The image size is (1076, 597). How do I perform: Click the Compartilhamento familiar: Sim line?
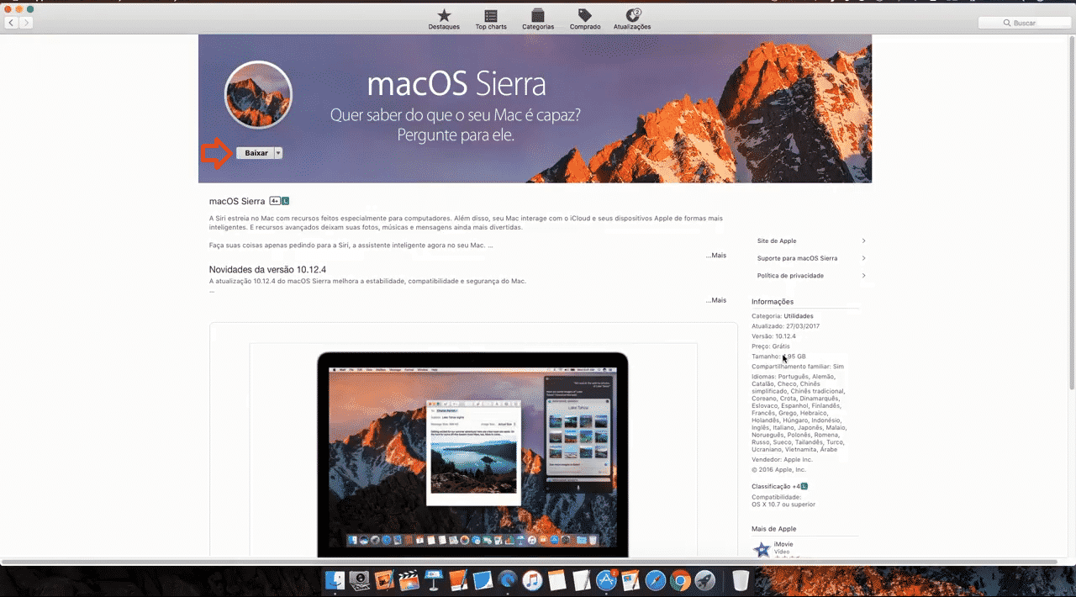point(798,367)
